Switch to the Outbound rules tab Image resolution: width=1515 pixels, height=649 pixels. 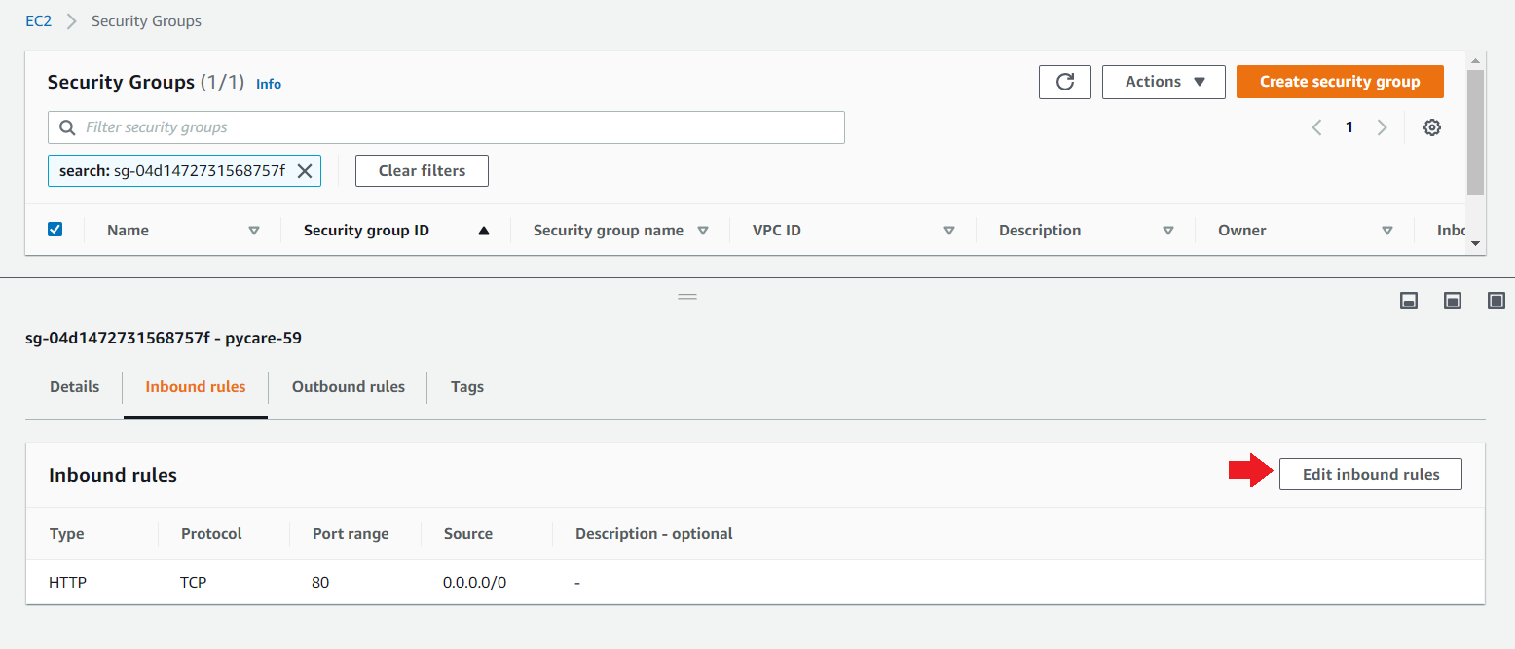click(348, 387)
